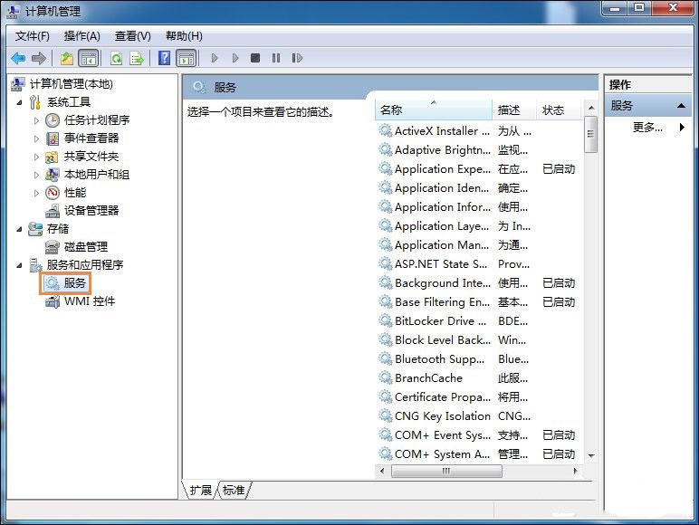Expand the 事件查看器 node arrow
The image size is (699, 525).
[36, 138]
